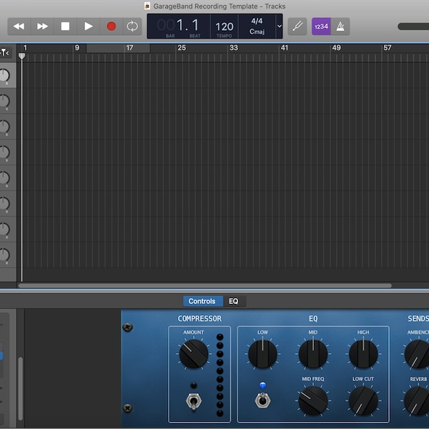Viewport: 429px width, 429px height.
Task: Toggle the Metronome click button
Action: (x=340, y=26)
